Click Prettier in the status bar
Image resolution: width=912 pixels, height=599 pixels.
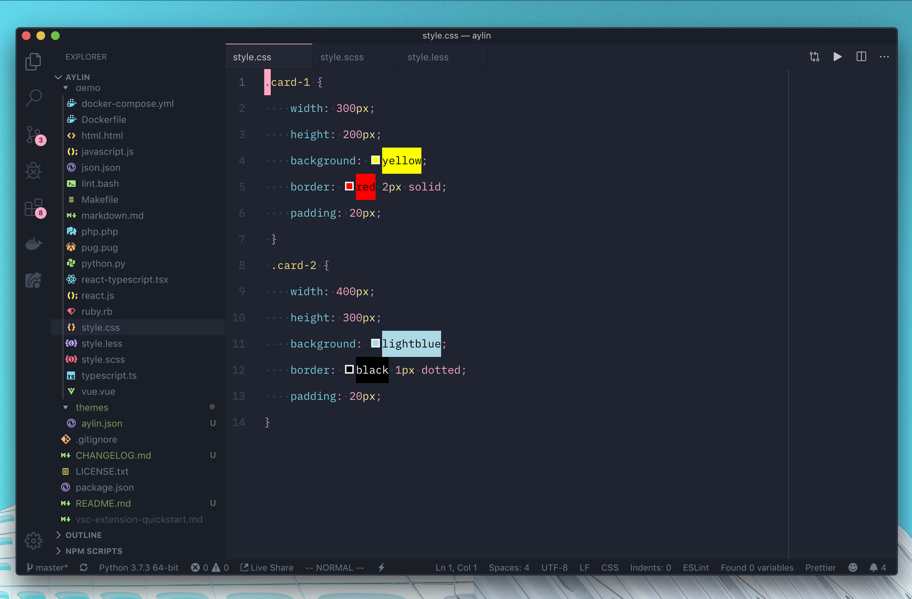820,567
